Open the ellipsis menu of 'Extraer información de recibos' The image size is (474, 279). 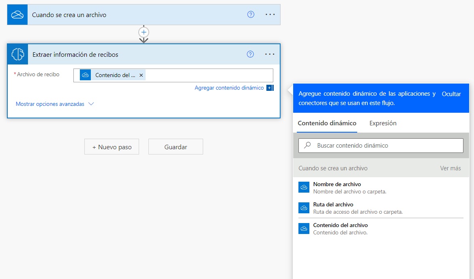coord(270,54)
